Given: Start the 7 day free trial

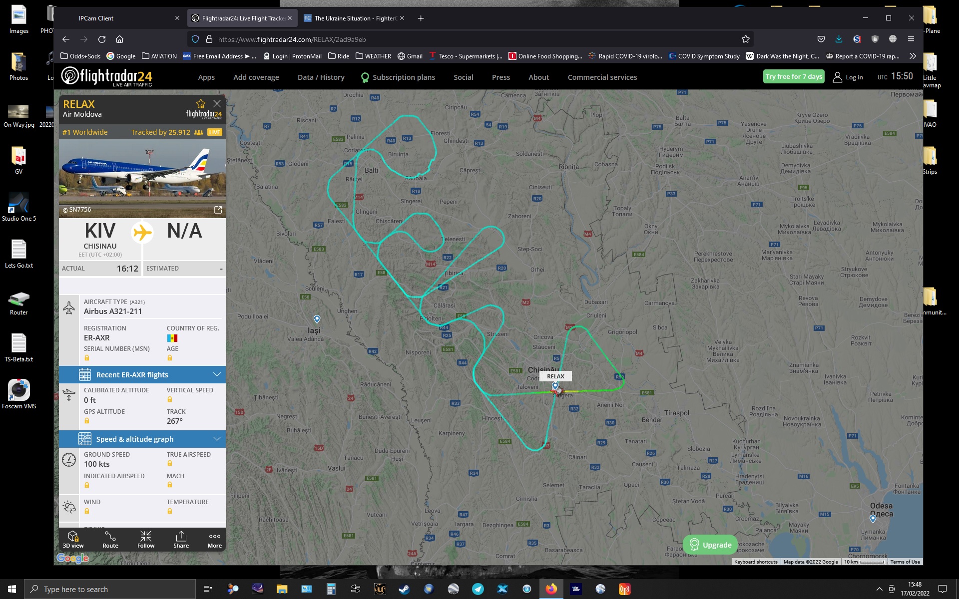Looking at the screenshot, I should coord(794,76).
